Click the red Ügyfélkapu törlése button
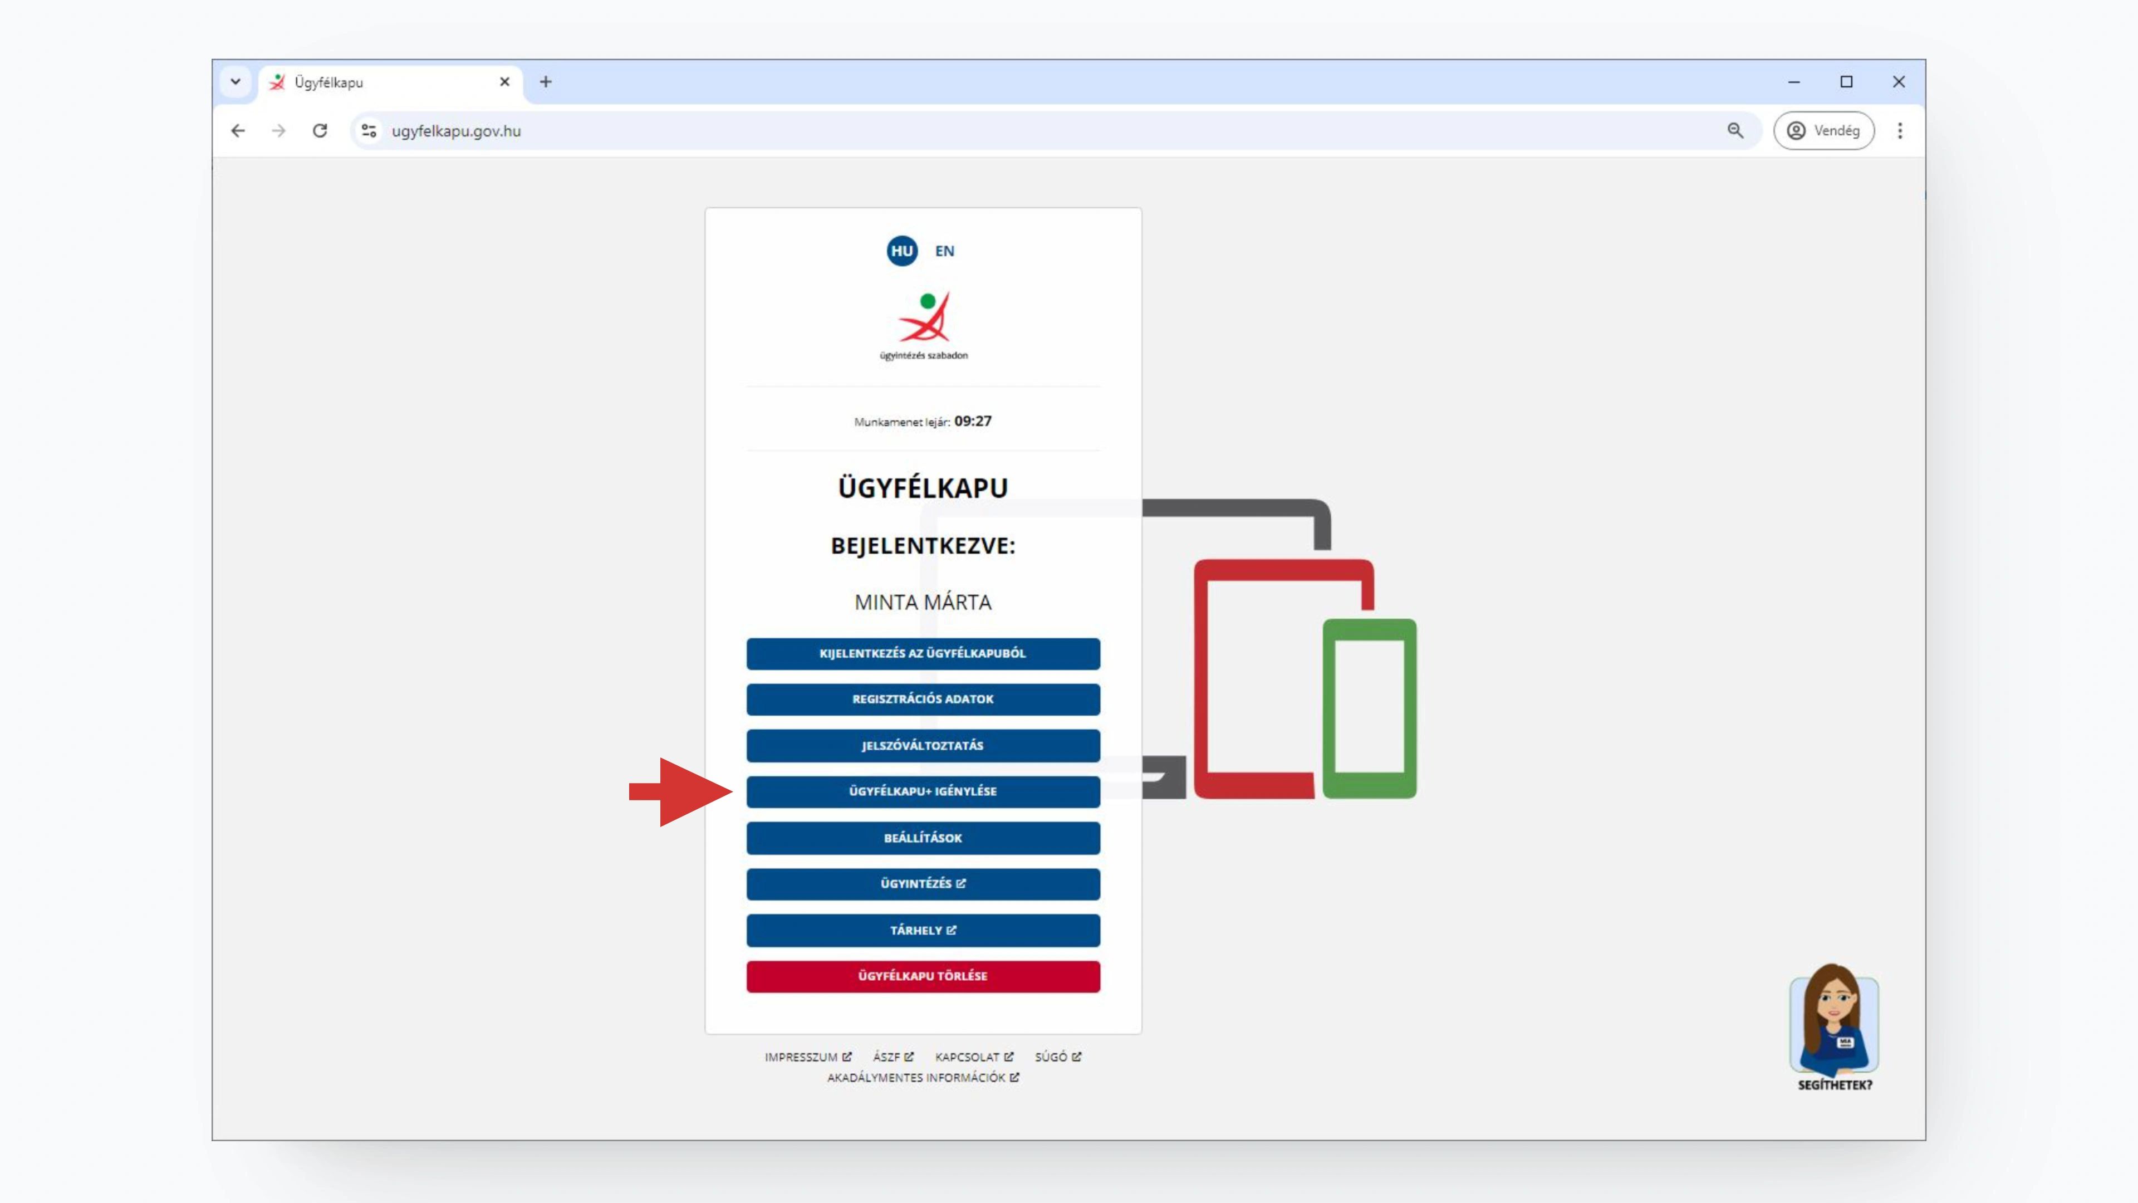 pyautogui.click(x=923, y=976)
